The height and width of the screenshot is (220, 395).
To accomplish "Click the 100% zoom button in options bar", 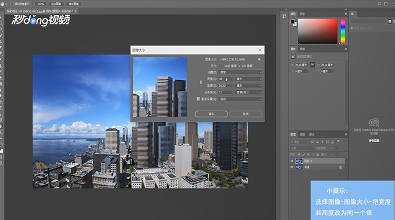I will [x=41, y=4].
